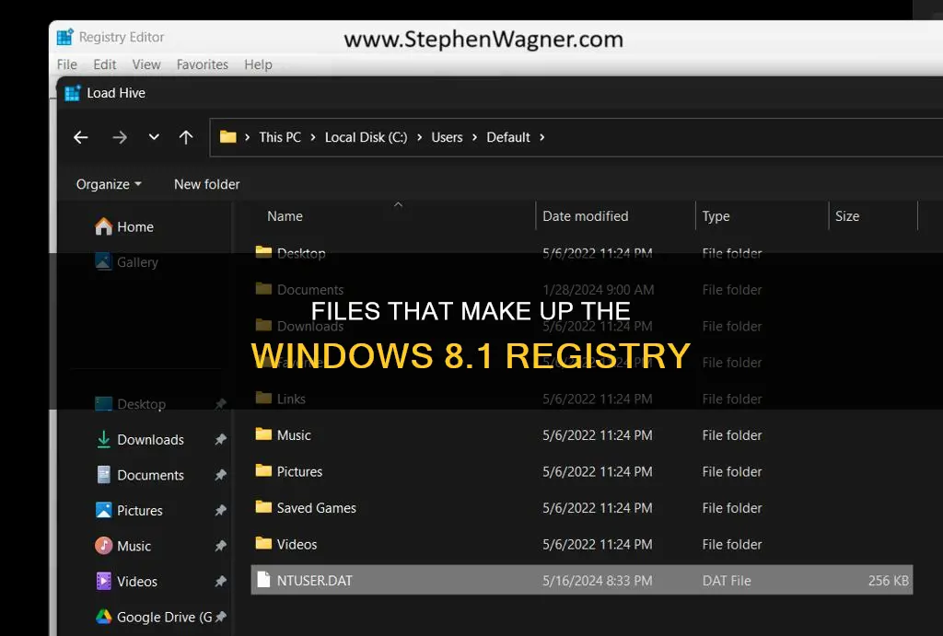Click the folder icon in the address bar
This screenshot has height=636, width=943.
(228, 136)
